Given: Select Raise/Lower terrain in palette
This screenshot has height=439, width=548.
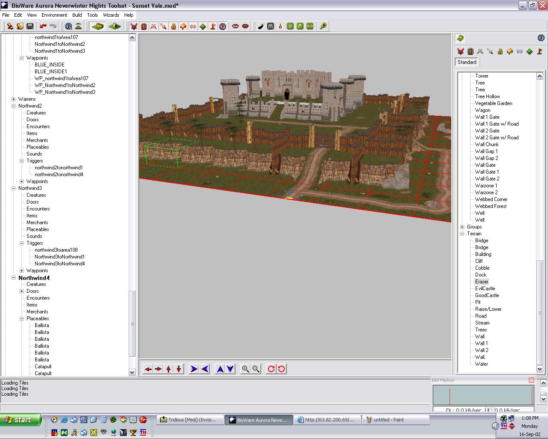Looking at the screenshot, I should tap(488, 309).
